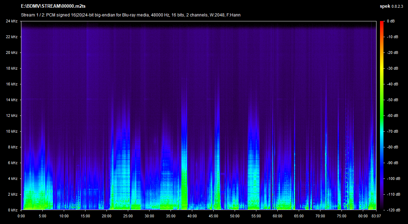Click the 12 kHz frequency axis label
The height and width of the screenshot is (224, 408).
12,116
